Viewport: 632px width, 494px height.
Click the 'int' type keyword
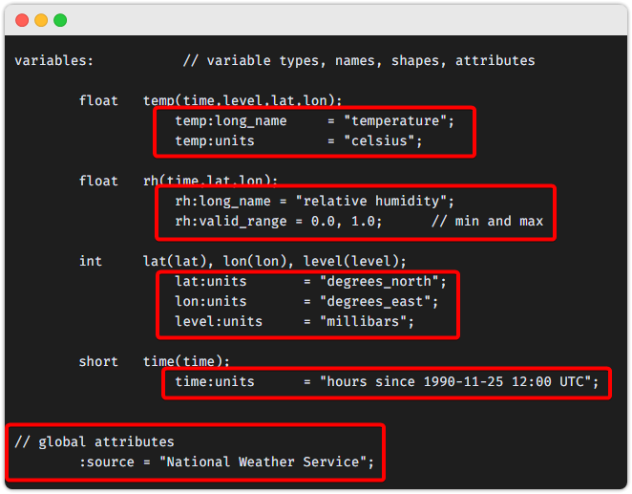[91, 261]
